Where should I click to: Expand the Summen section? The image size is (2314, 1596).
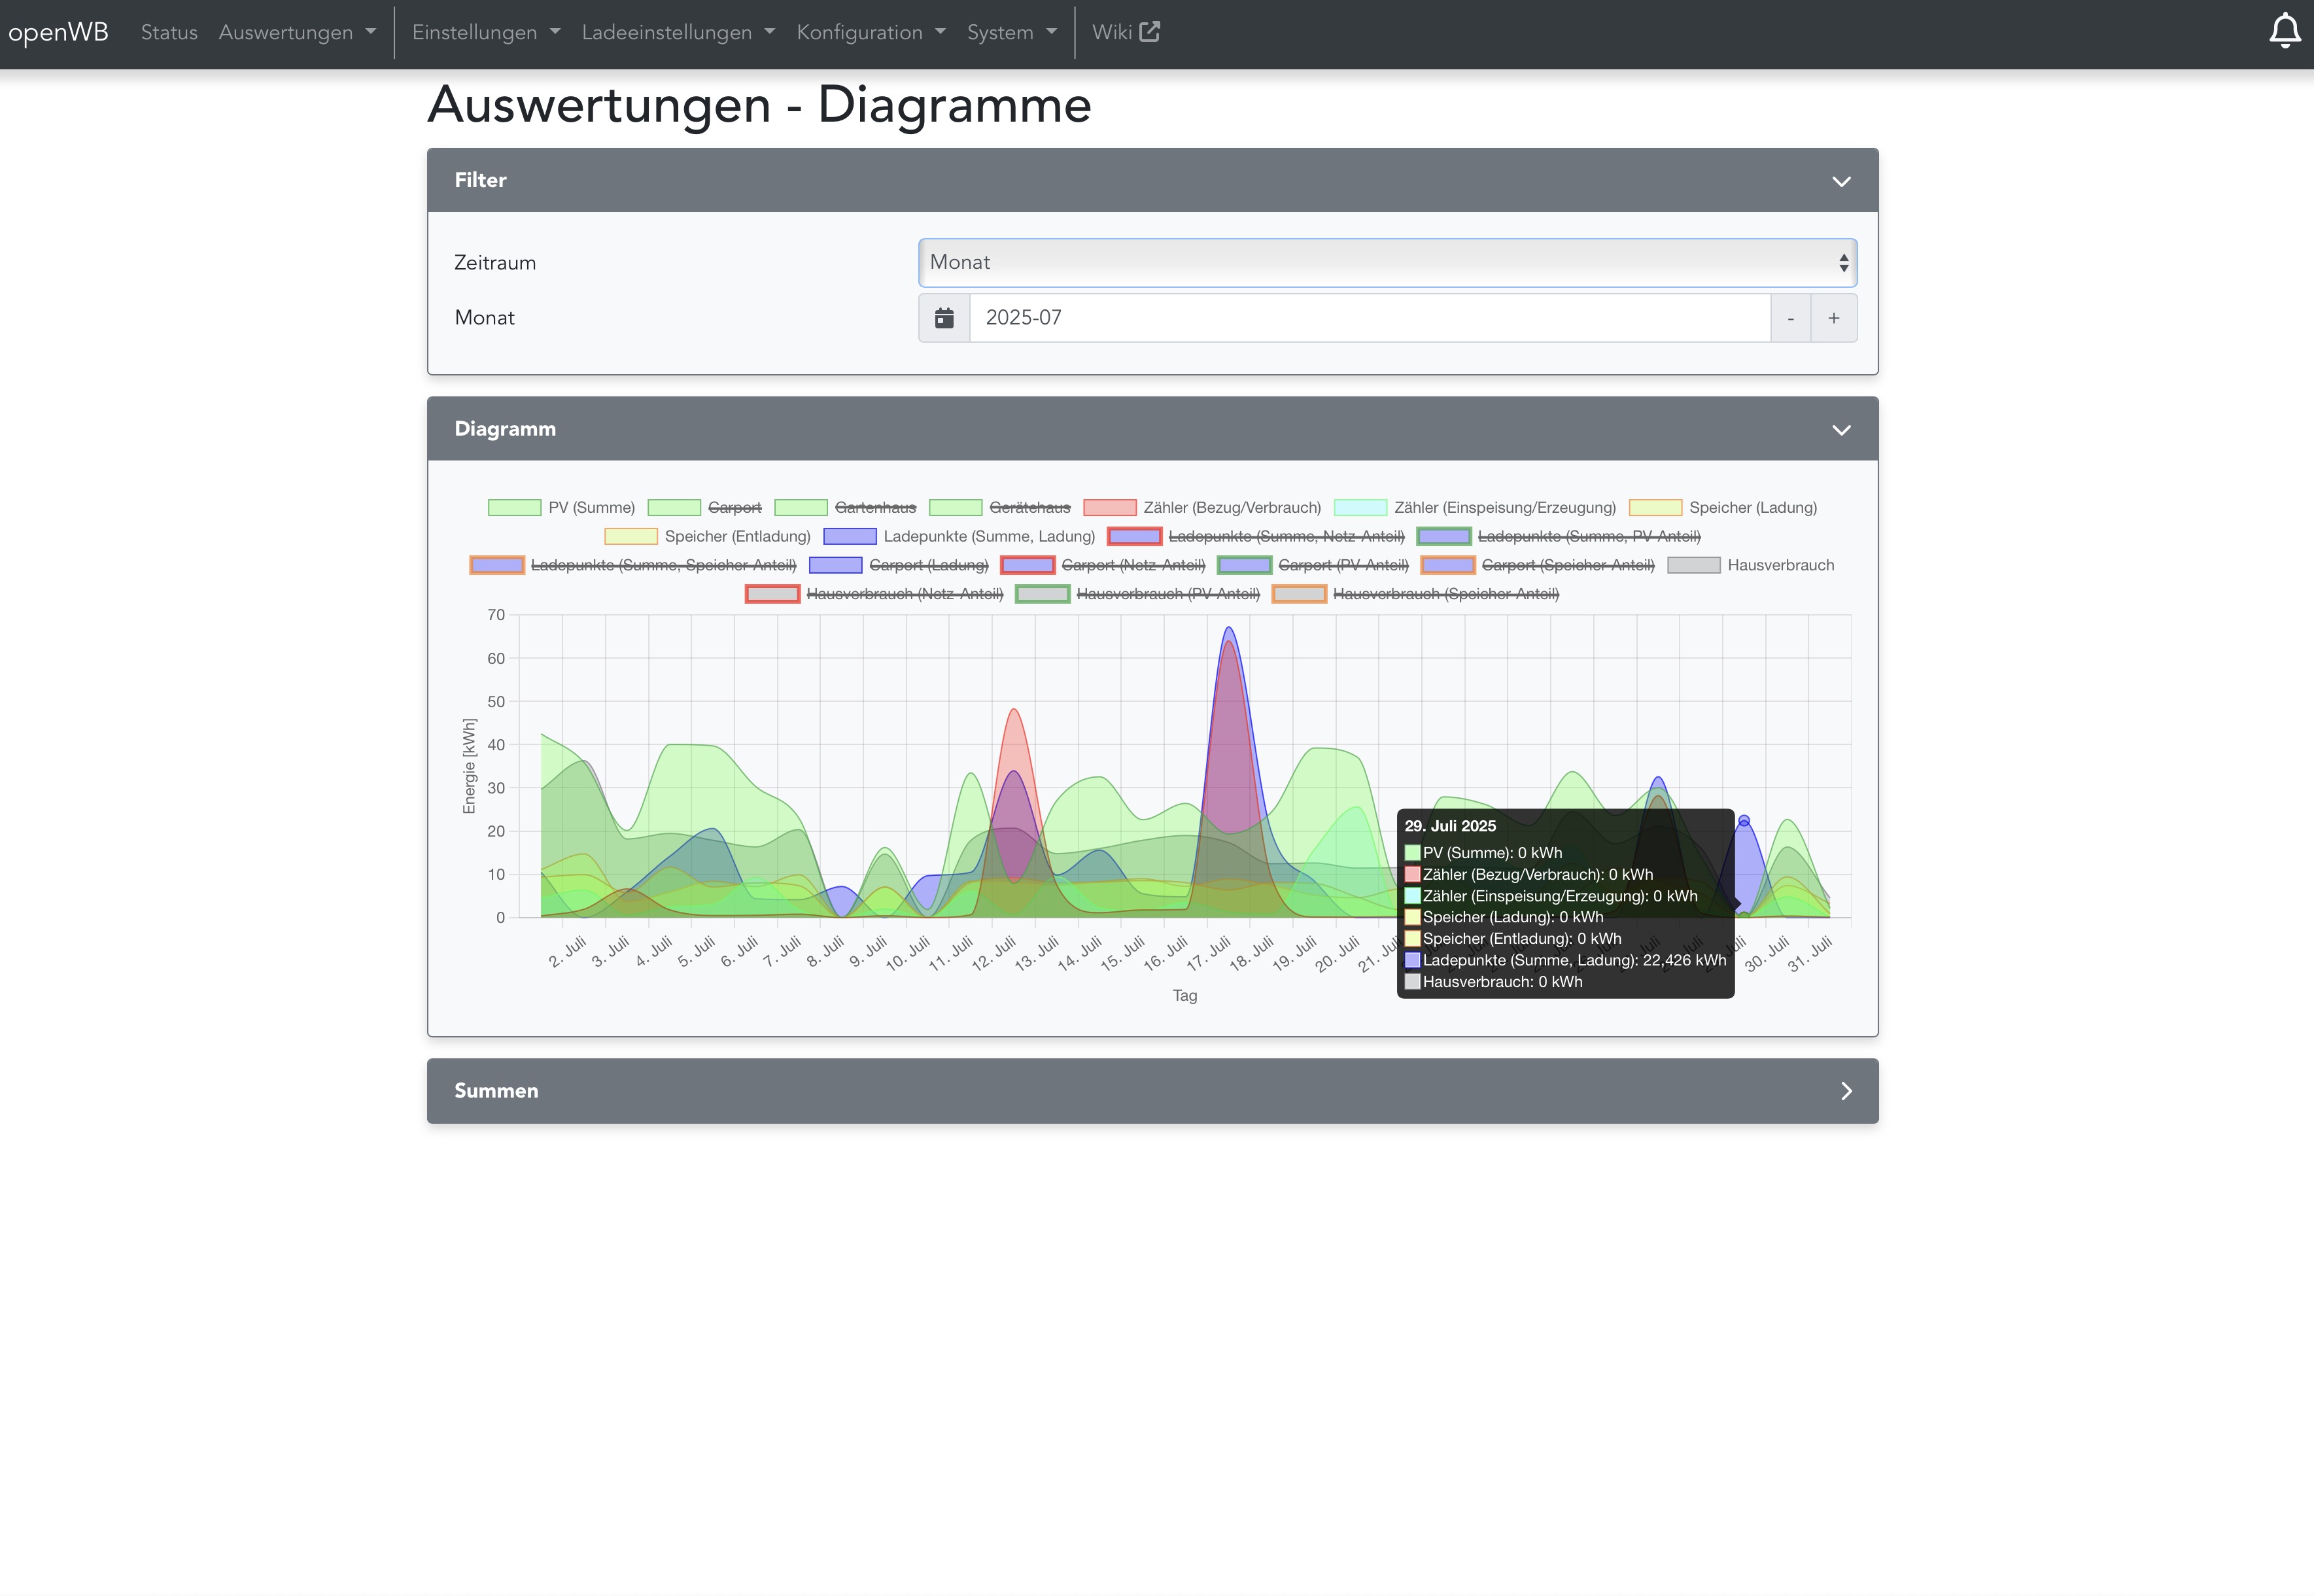pos(1846,1091)
